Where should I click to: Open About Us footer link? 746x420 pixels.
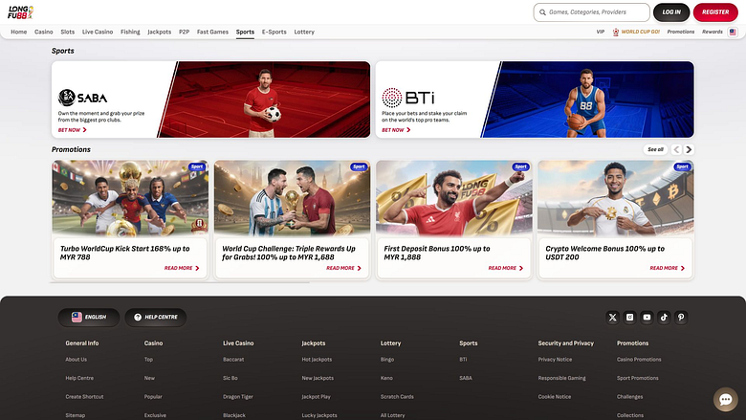click(x=77, y=360)
